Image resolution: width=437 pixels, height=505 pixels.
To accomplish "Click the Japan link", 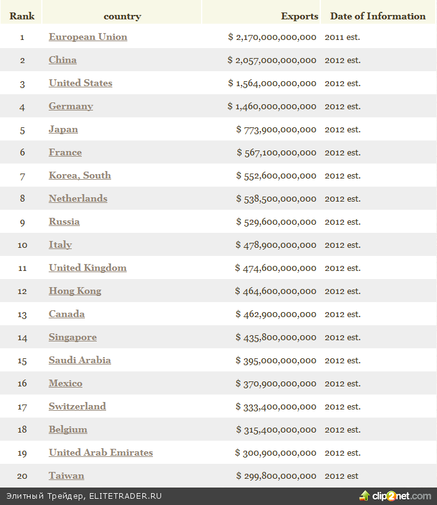I will pyautogui.click(x=63, y=129).
